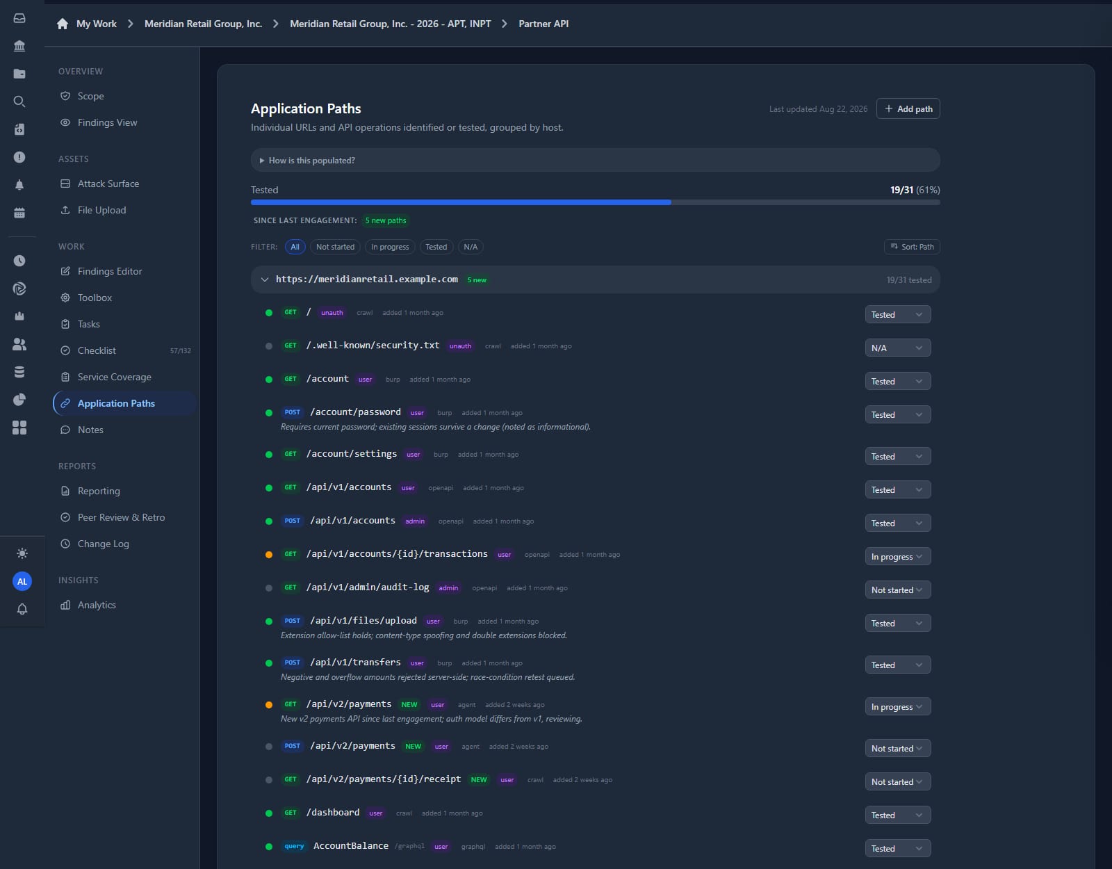
Task: Open status dropdown for /account/password
Action: coord(897,414)
